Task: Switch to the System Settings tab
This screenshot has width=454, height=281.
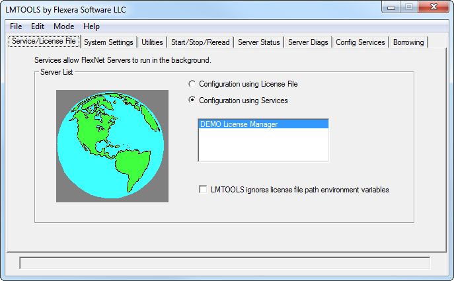Action: click(109, 42)
